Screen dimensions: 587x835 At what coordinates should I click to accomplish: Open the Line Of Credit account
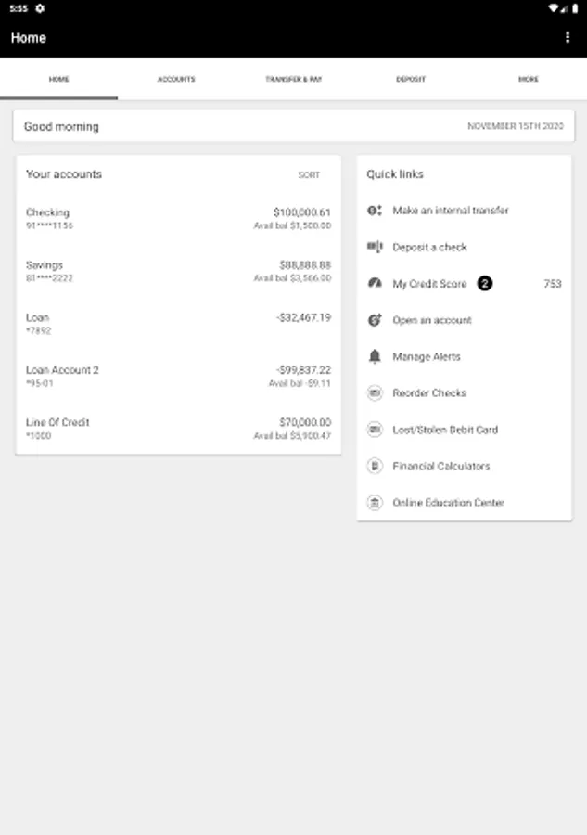coord(178,429)
